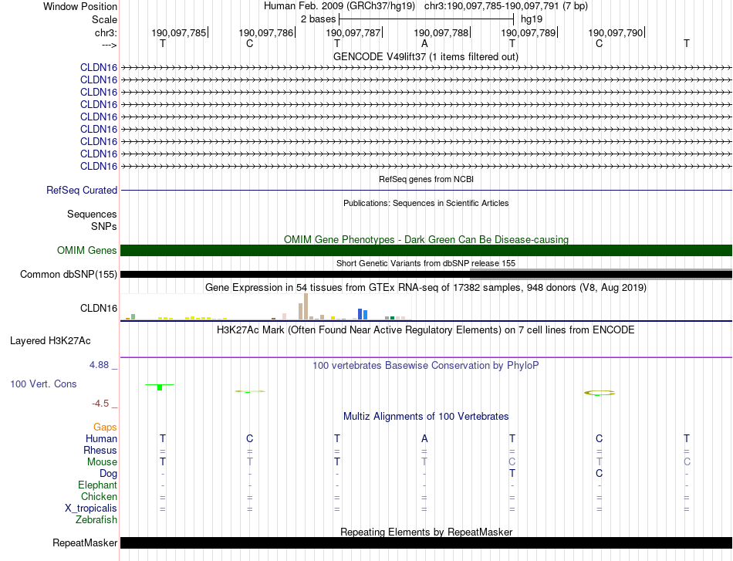Click base A in the chr3 sequence row
The width and height of the screenshot is (733, 561).
[x=424, y=43]
